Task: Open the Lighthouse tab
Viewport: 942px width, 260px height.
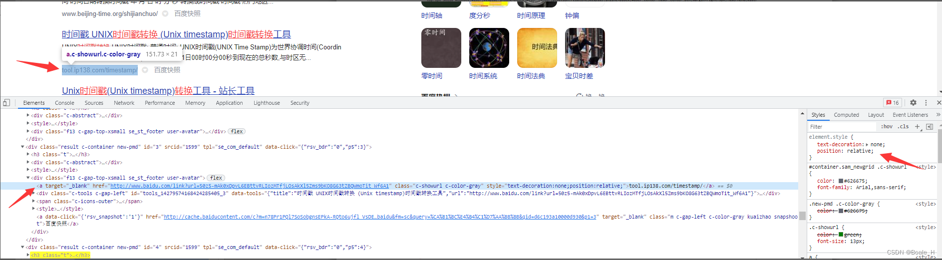Action: click(x=267, y=103)
